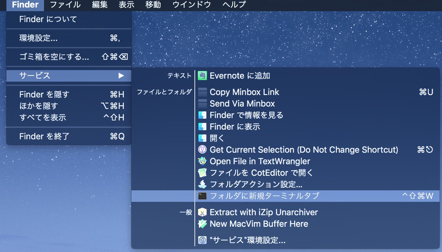Click the TextWrangler icon
Image resolution: width=442 pixels, height=252 pixels.
click(x=202, y=161)
